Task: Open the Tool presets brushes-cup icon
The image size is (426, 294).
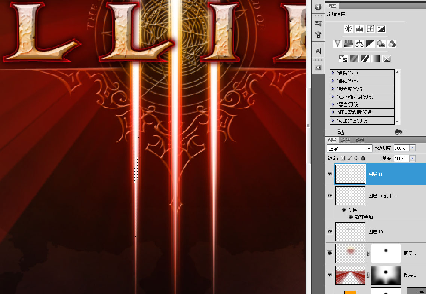Action: pyautogui.click(x=318, y=34)
